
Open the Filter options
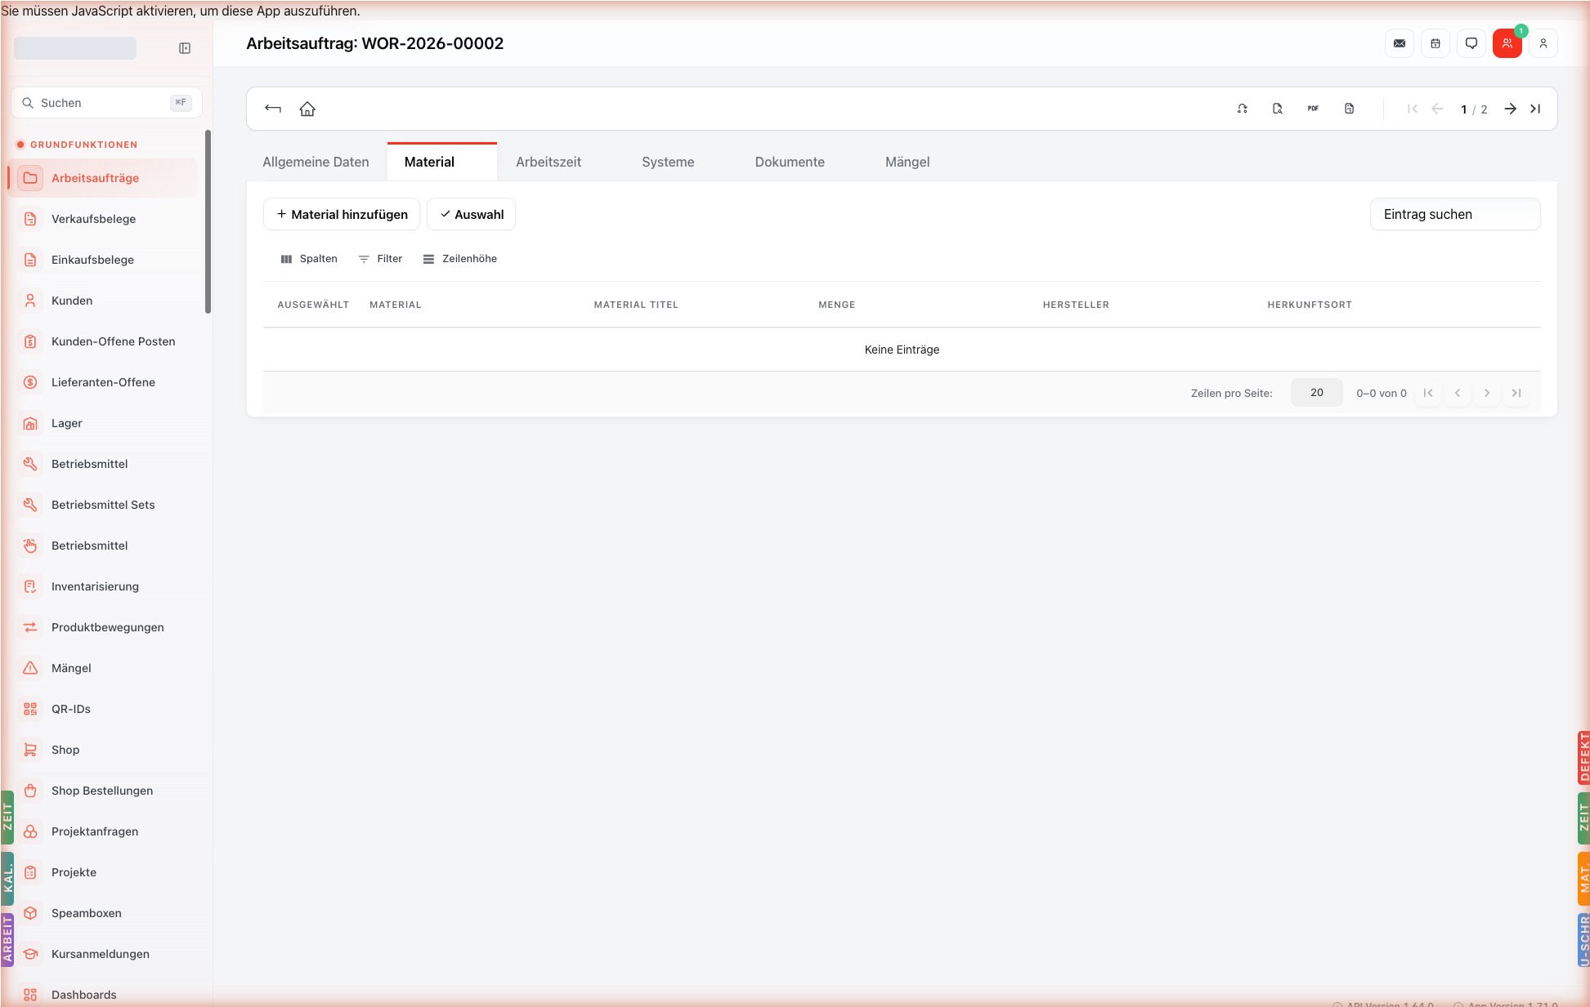click(x=380, y=259)
